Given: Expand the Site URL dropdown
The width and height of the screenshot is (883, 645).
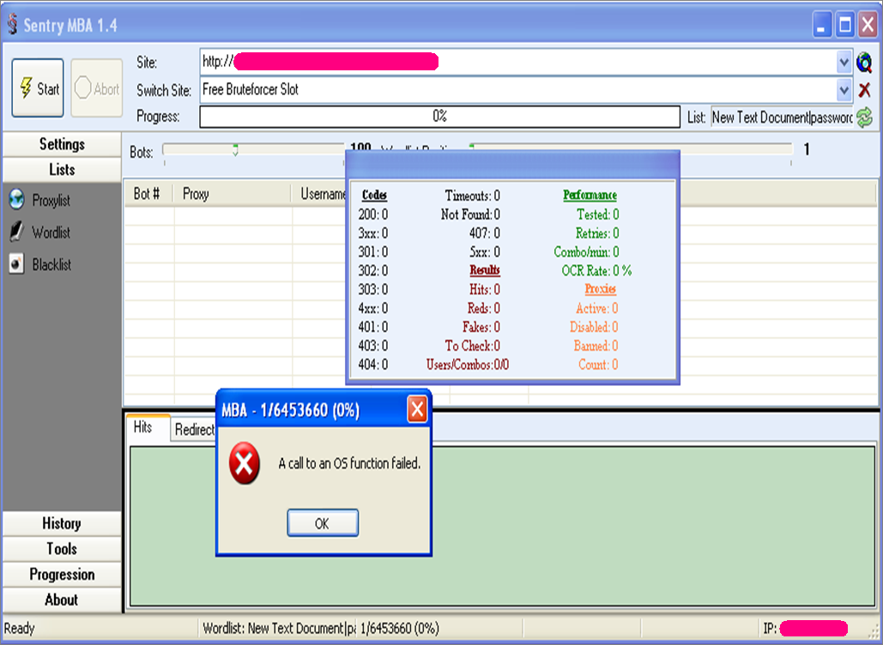Looking at the screenshot, I should [x=844, y=62].
